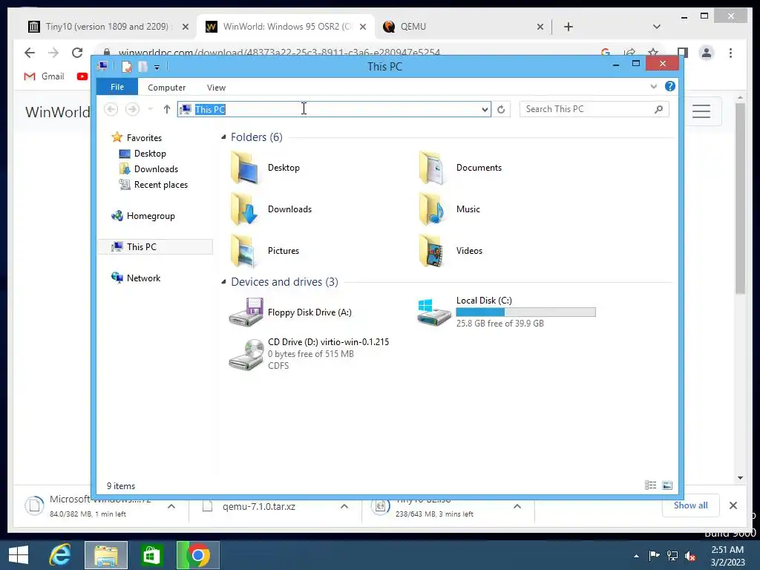The width and height of the screenshot is (760, 570).
Task: Select Downloads under Favorites
Action: pyautogui.click(x=148, y=169)
